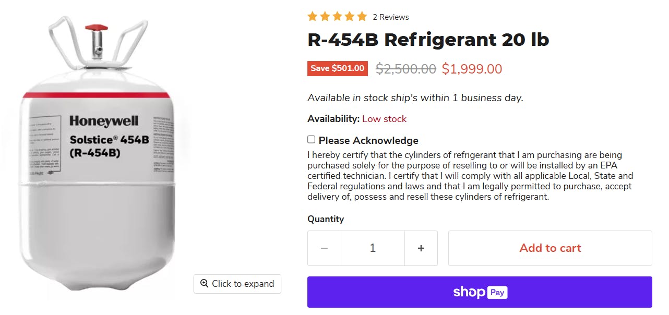
Task: Click the Click to expand label
Action: pos(243,284)
